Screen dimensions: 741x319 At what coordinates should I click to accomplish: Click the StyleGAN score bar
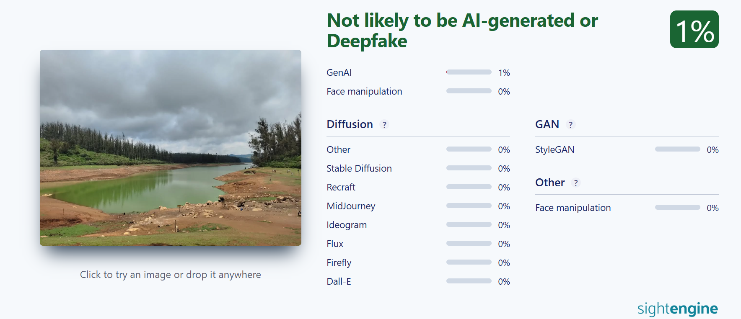[x=677, y=149]
